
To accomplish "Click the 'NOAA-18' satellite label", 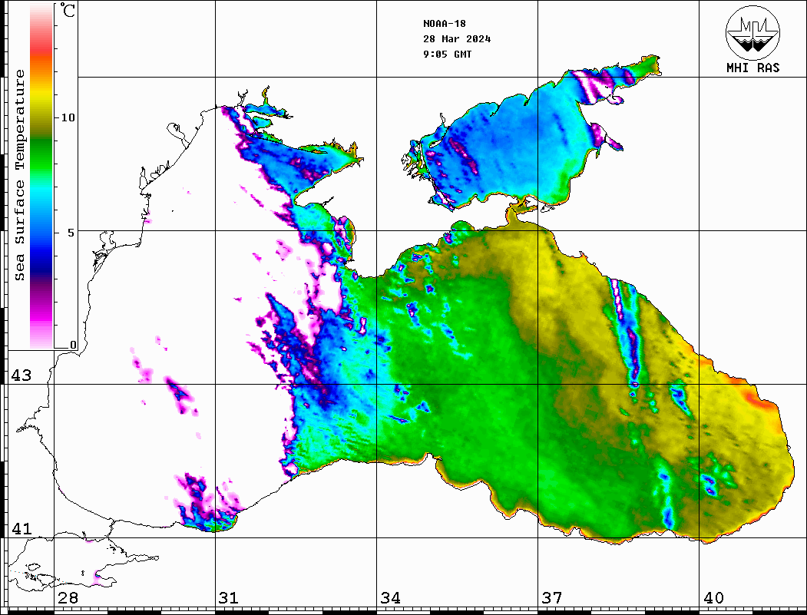I will click(445, 24).
